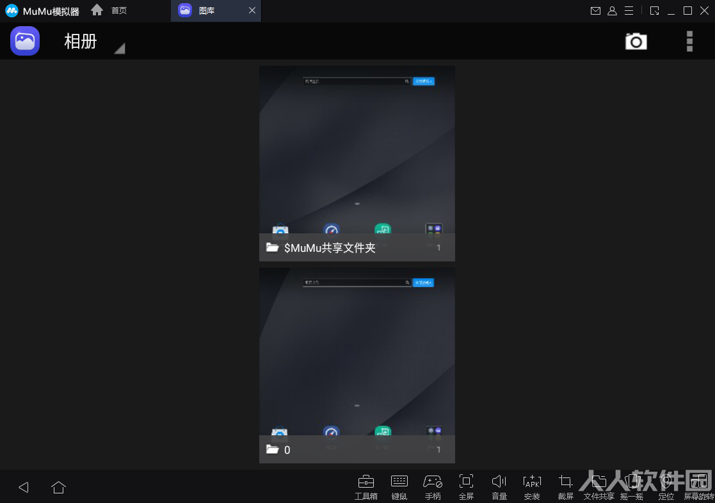Image resolution: width=715 pixels, height=503 pixels.
Task: Click the gallery app icon beside 相册
Action: (x=24, y=41)
